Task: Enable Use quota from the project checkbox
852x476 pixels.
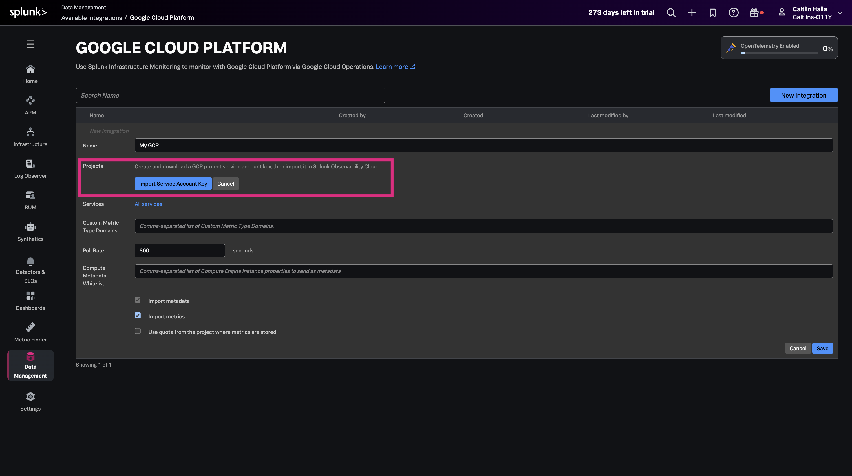Action: click(138, 331)
